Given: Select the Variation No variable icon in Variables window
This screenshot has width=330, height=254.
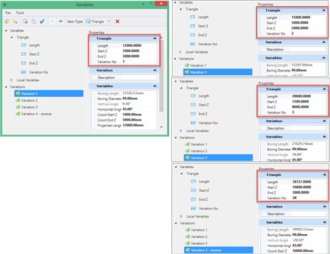Looking at the screenshot, I should [x=23, y=72].
